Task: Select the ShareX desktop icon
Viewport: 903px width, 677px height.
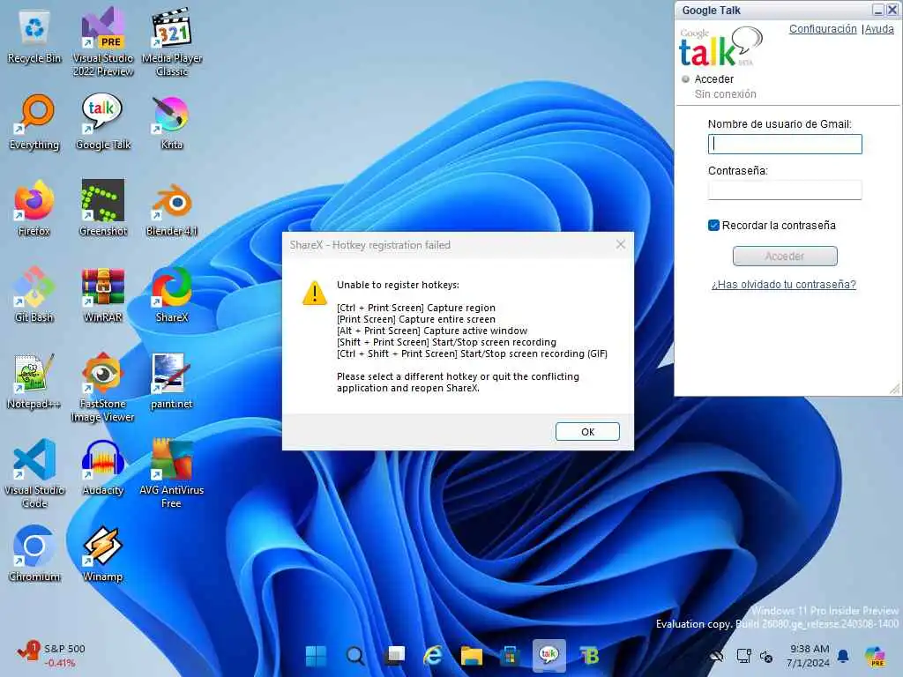Action: tap(172, 294)
